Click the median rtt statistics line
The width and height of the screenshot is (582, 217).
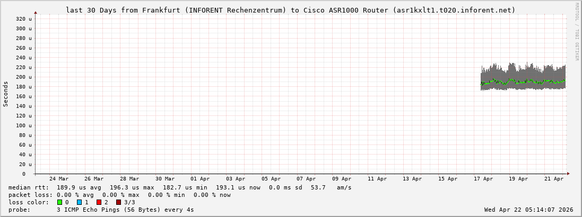[180, 187]
